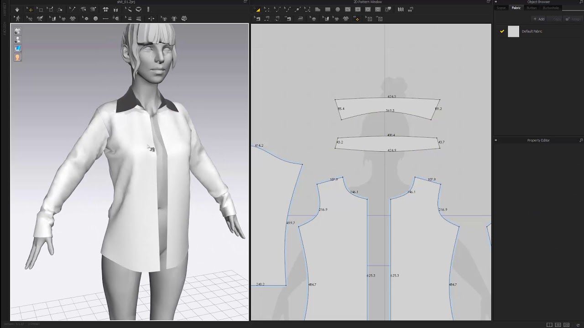Click the 43.2 collar stand measurement
584x328 pixels.
339,142
